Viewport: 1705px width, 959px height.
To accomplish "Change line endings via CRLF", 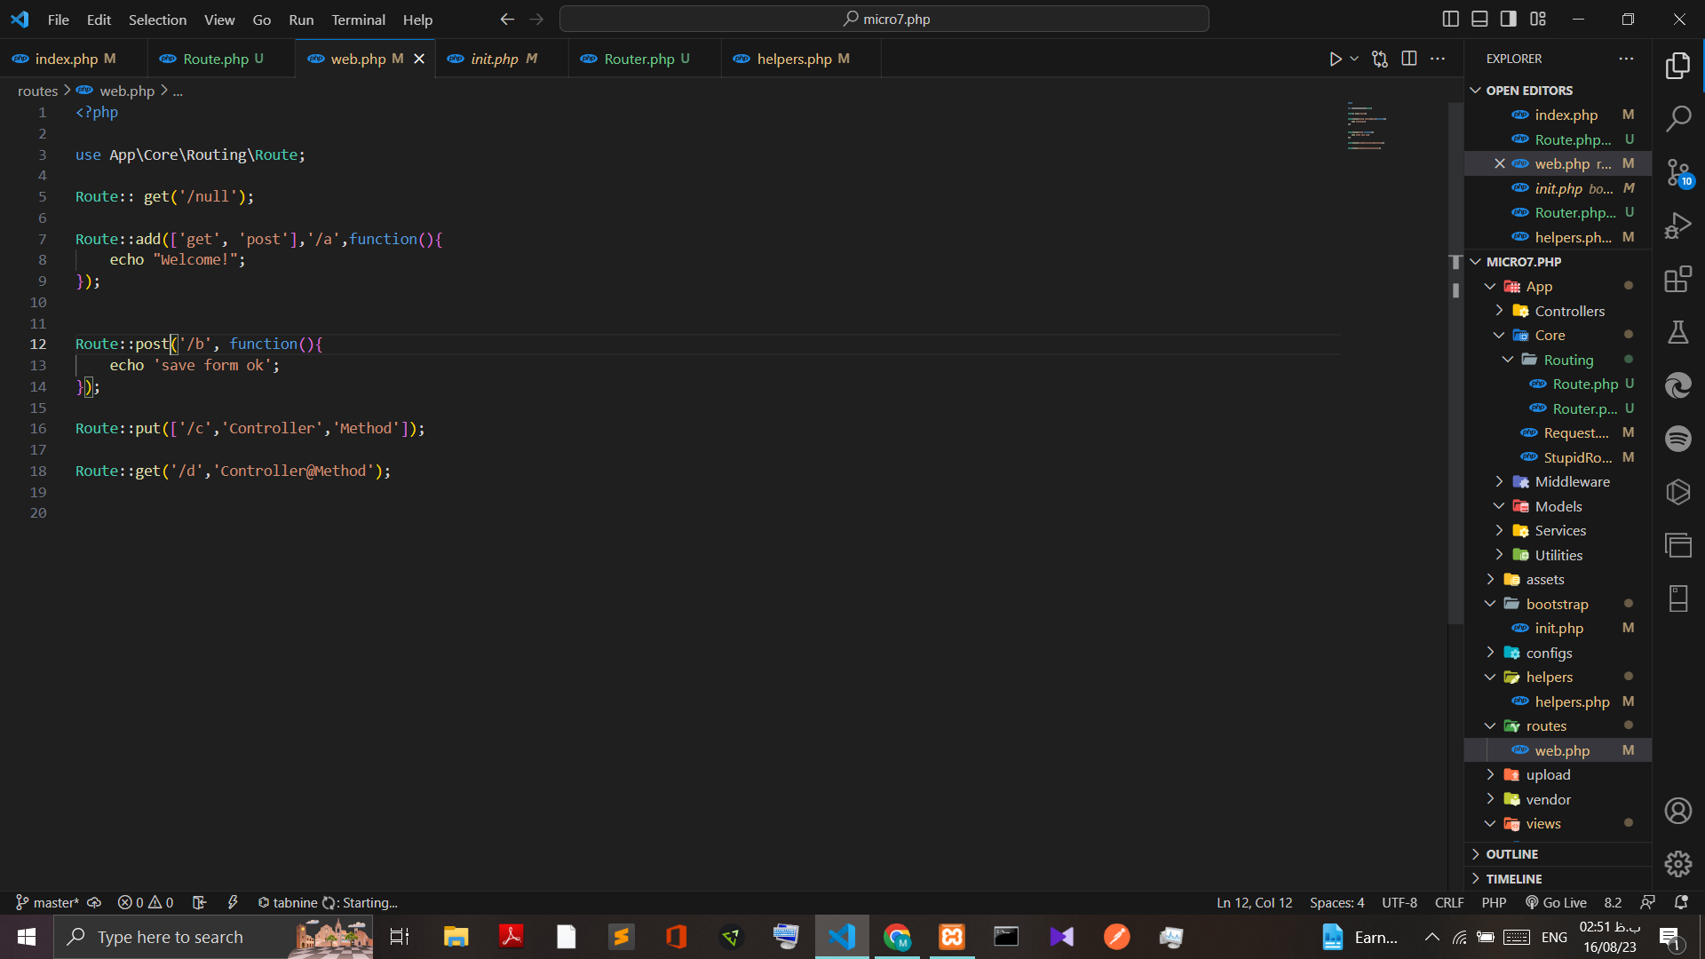I will tap(1449, 902).
